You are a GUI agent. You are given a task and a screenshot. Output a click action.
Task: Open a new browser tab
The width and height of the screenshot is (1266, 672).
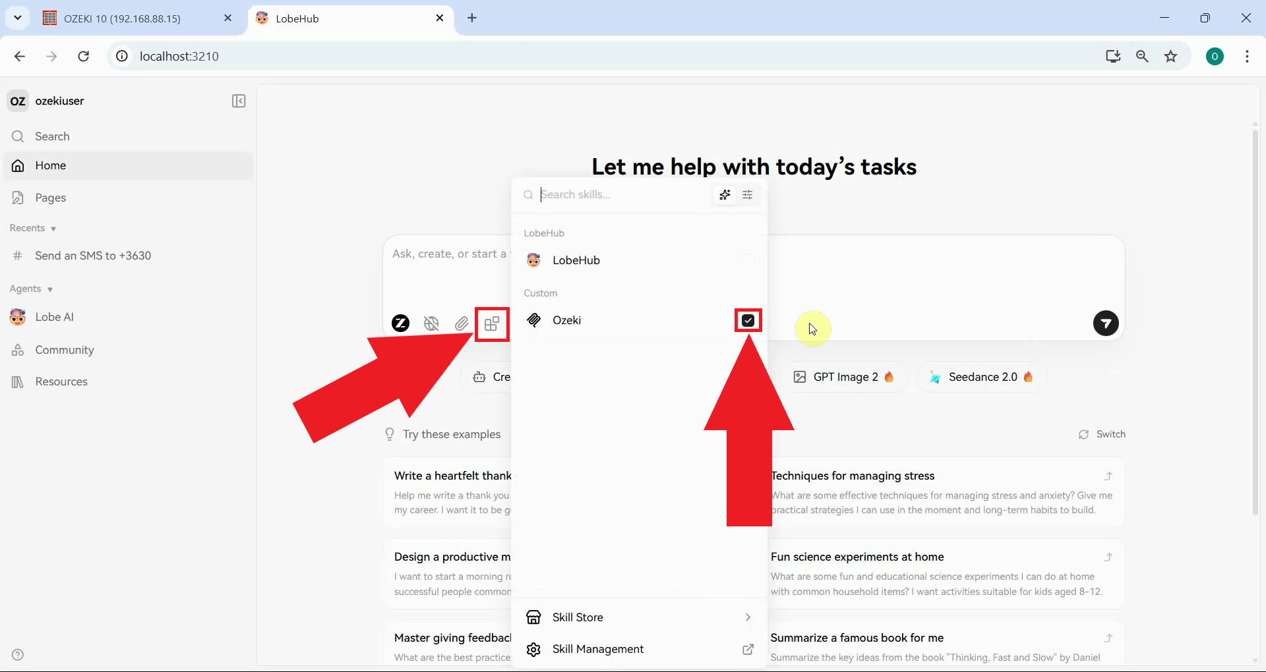472,18
